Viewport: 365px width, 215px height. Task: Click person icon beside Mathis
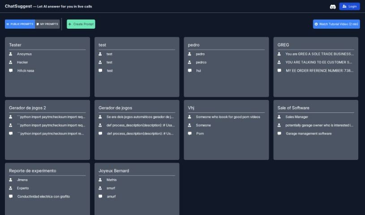point(100,180)
